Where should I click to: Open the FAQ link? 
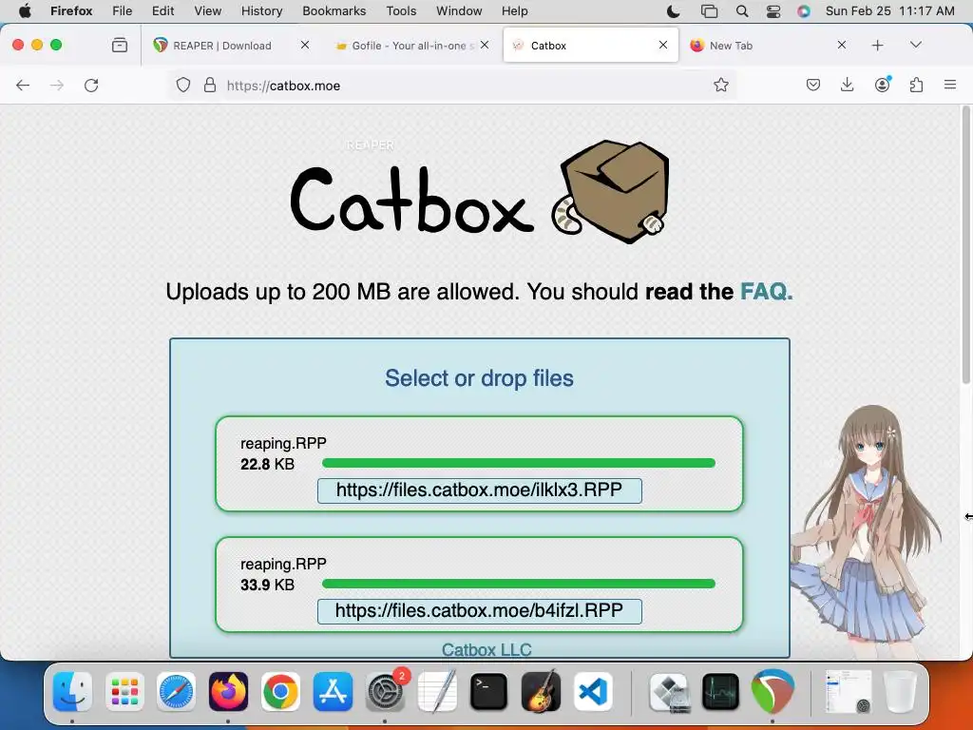tap(767, 291)
